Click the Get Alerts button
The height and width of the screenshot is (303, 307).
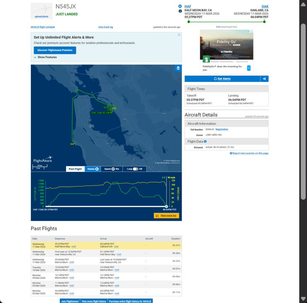tap(222, 79)
